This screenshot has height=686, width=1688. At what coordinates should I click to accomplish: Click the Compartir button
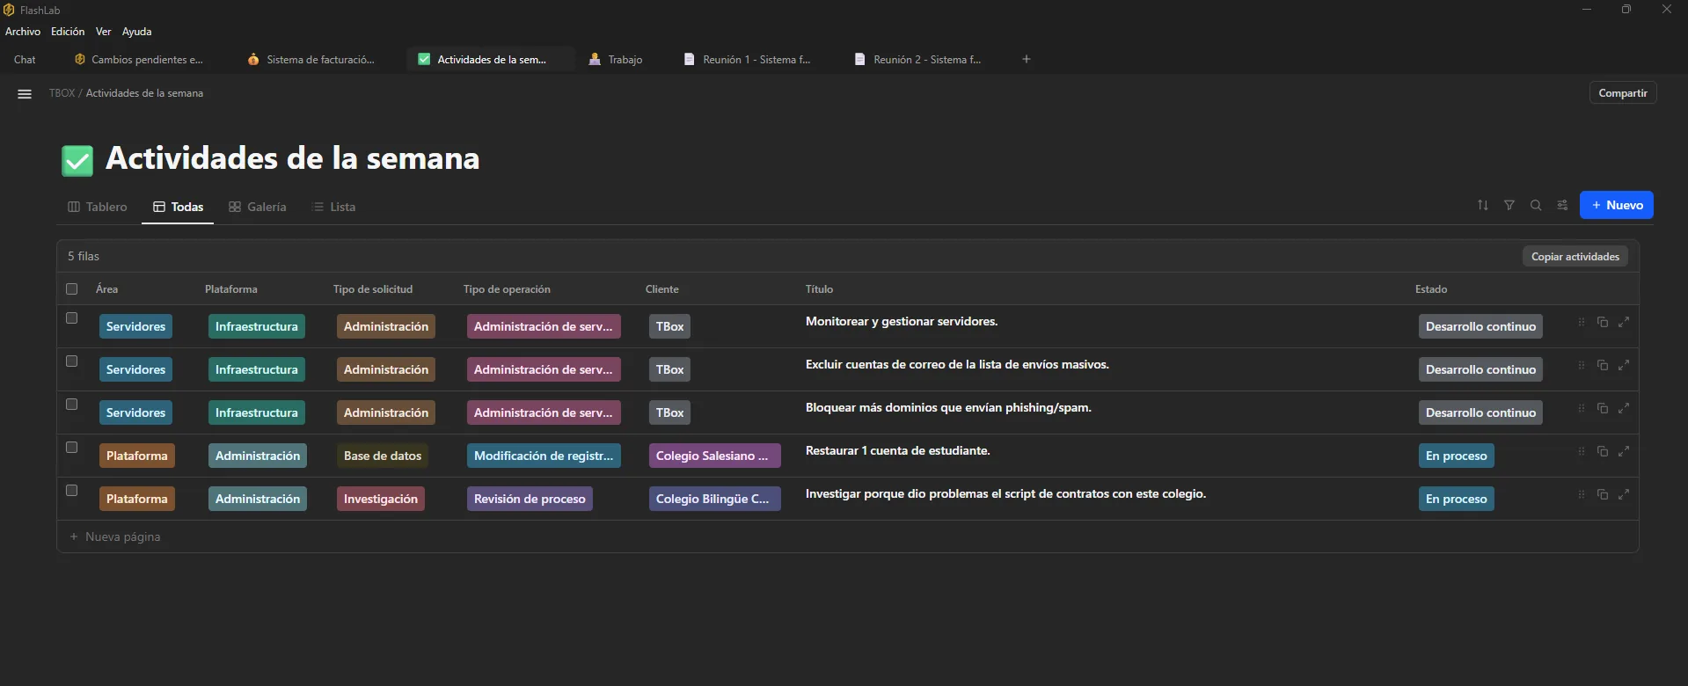pos(1623,93)
